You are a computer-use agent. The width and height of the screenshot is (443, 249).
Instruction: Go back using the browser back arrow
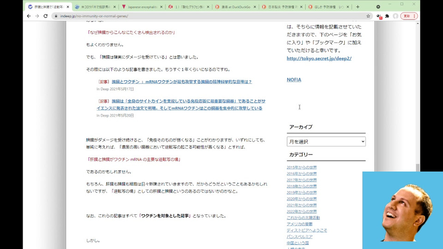pos(29,16)
